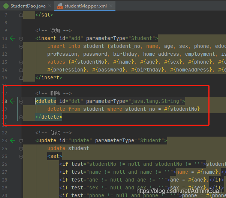226x198 pixels.
Task: Collapse the set block on line 25
Action: click(x=21, y=156)
